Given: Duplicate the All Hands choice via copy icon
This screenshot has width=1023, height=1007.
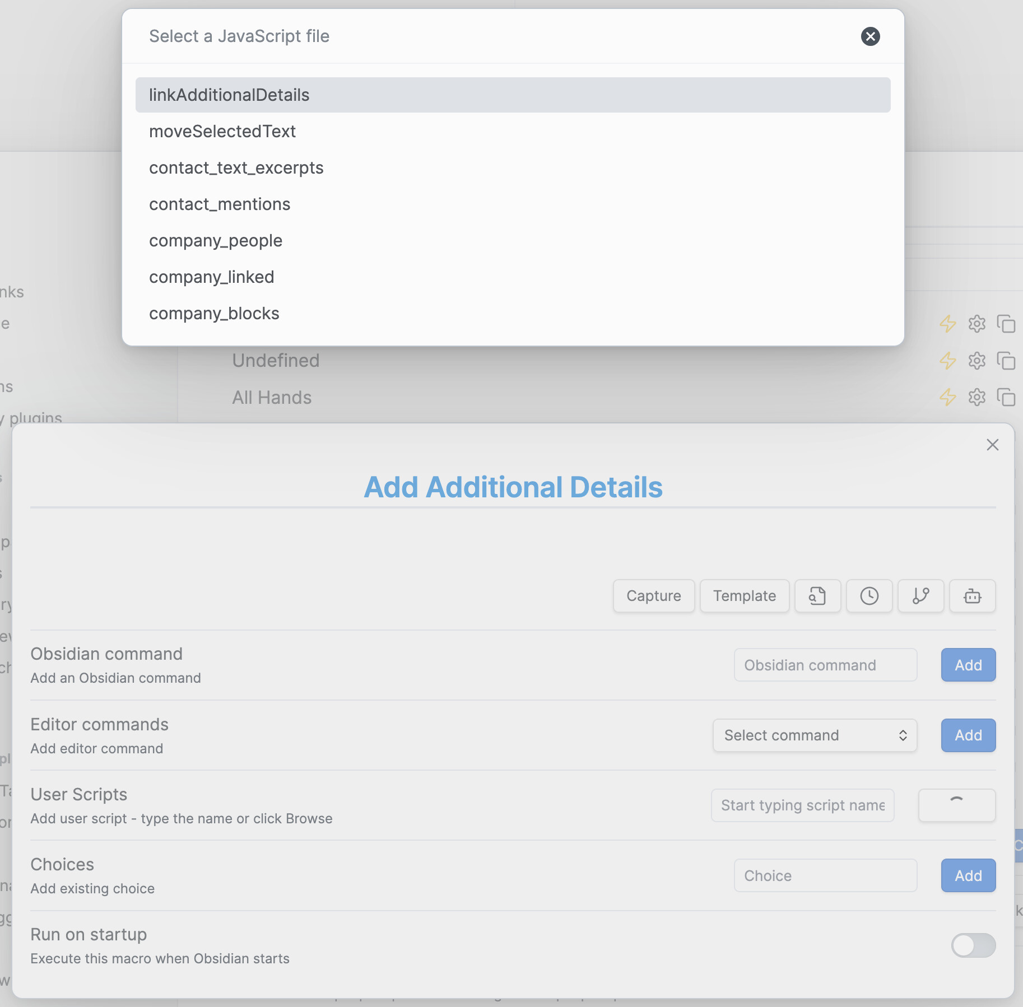Looking at the screenshot, I should point(1006,397).
